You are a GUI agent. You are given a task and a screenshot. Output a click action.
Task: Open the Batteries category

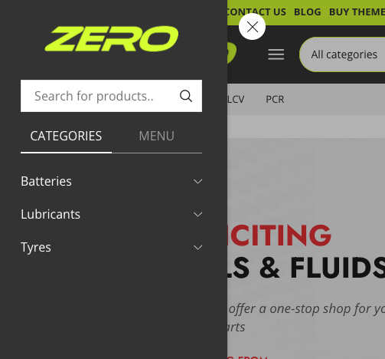(46, 181)
